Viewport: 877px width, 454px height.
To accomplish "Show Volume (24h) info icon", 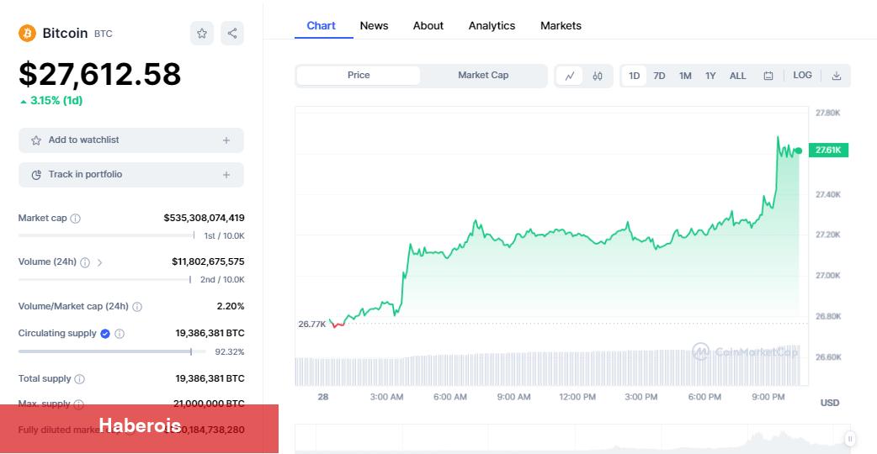I will pyautogui.click(x=85, y=262).
